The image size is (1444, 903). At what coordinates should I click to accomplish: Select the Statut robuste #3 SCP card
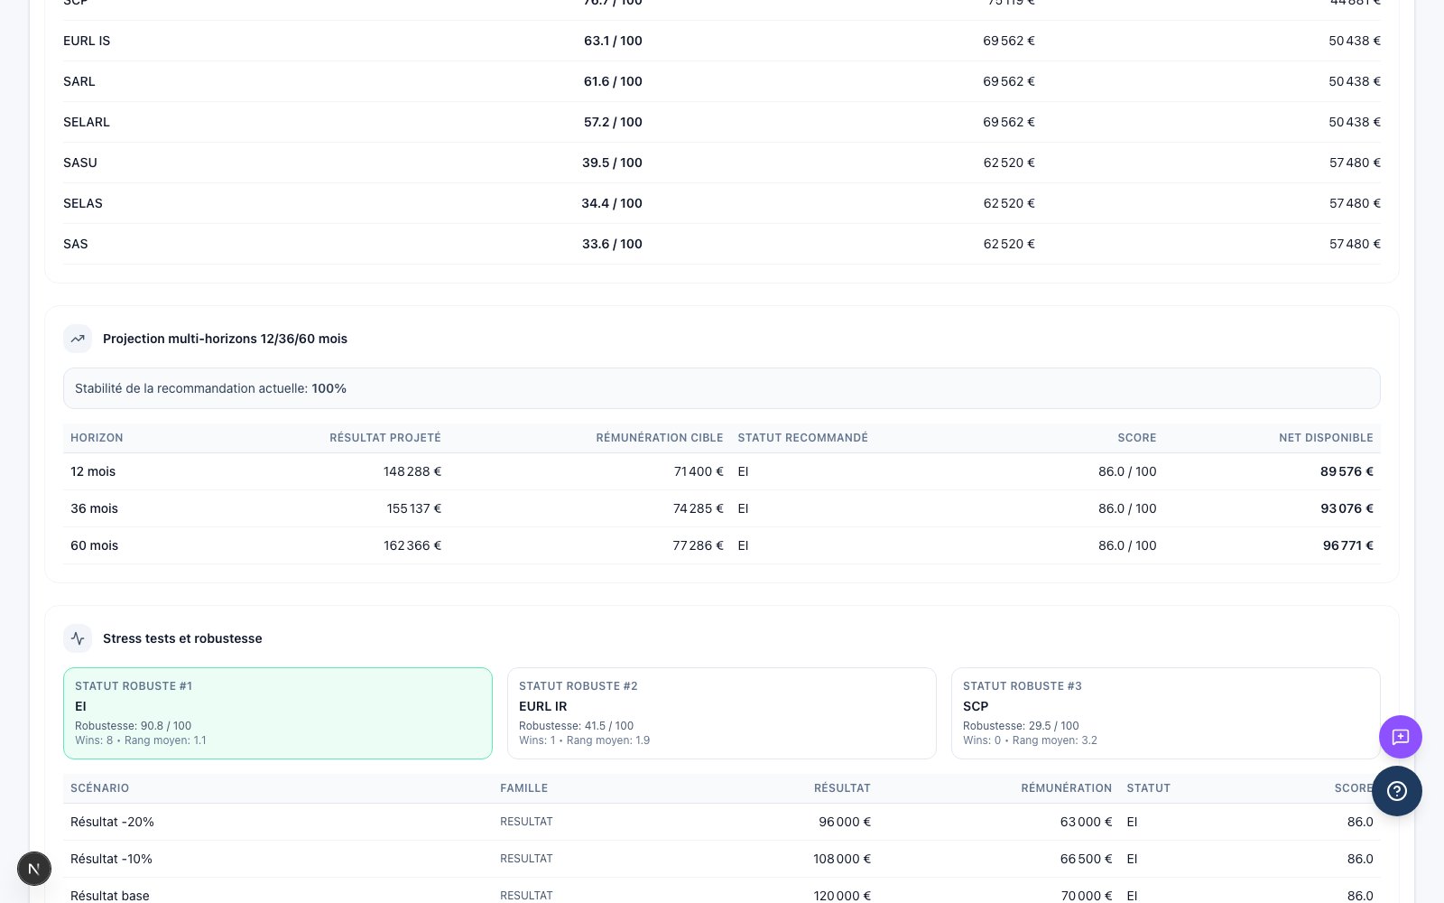point(1166,713)
